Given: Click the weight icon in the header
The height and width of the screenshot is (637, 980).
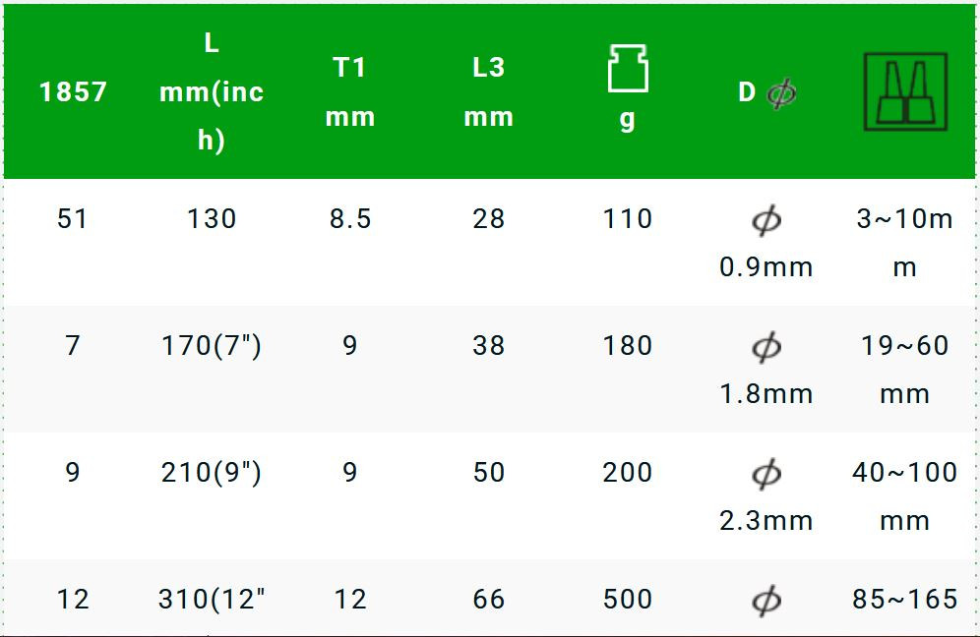Looking at the screenshot, I should (x=627, y=69).
